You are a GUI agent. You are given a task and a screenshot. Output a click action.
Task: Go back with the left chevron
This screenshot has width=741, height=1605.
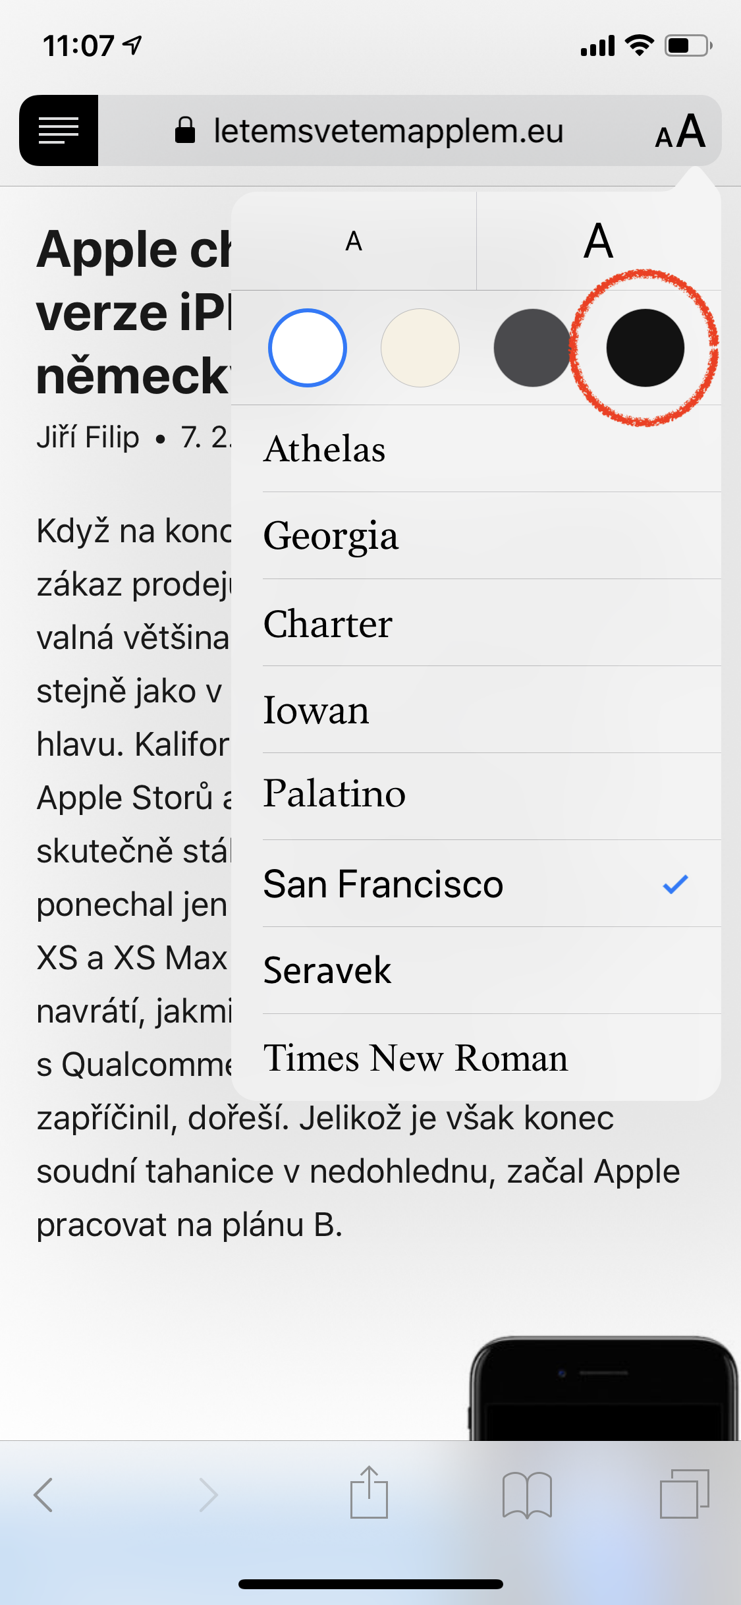[43, 1494]
